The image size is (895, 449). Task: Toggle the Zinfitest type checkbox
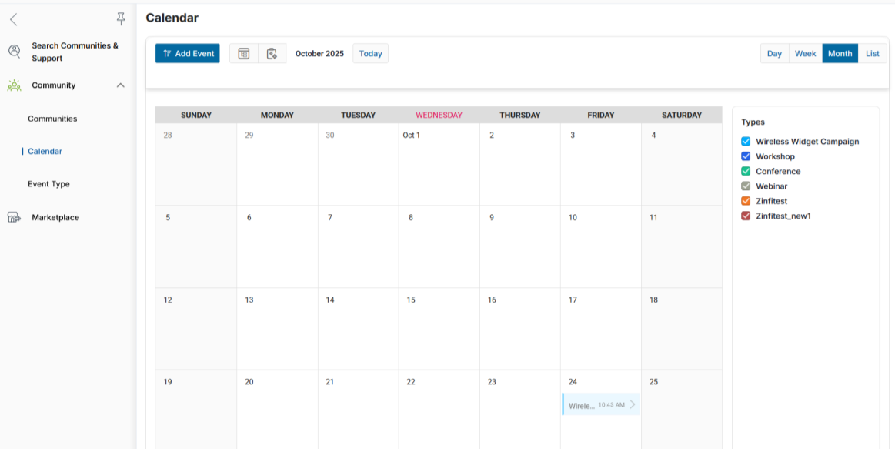746,200
